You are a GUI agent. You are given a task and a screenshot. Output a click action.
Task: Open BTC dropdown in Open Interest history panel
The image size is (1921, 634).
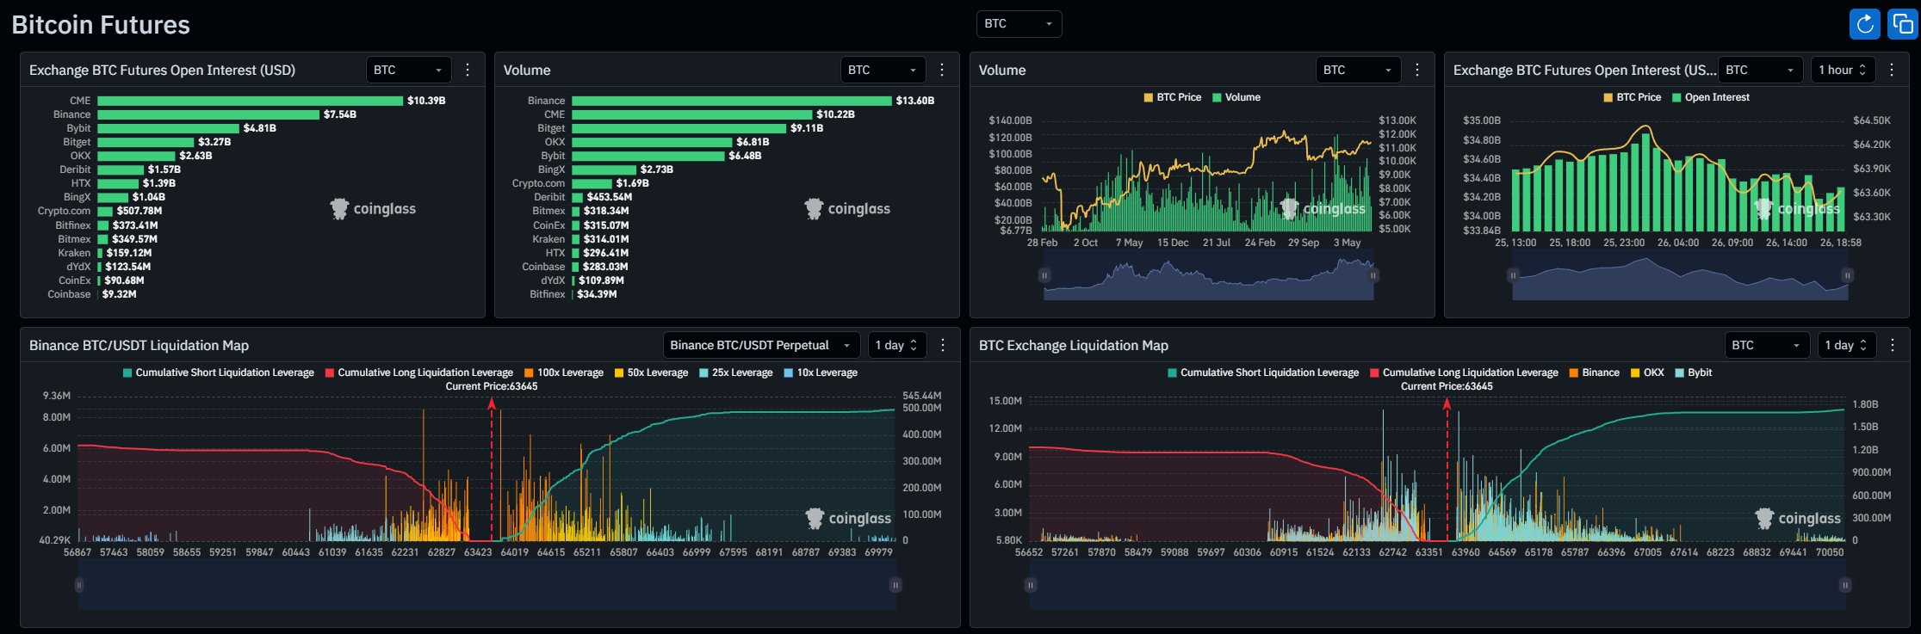(1761, 70)
